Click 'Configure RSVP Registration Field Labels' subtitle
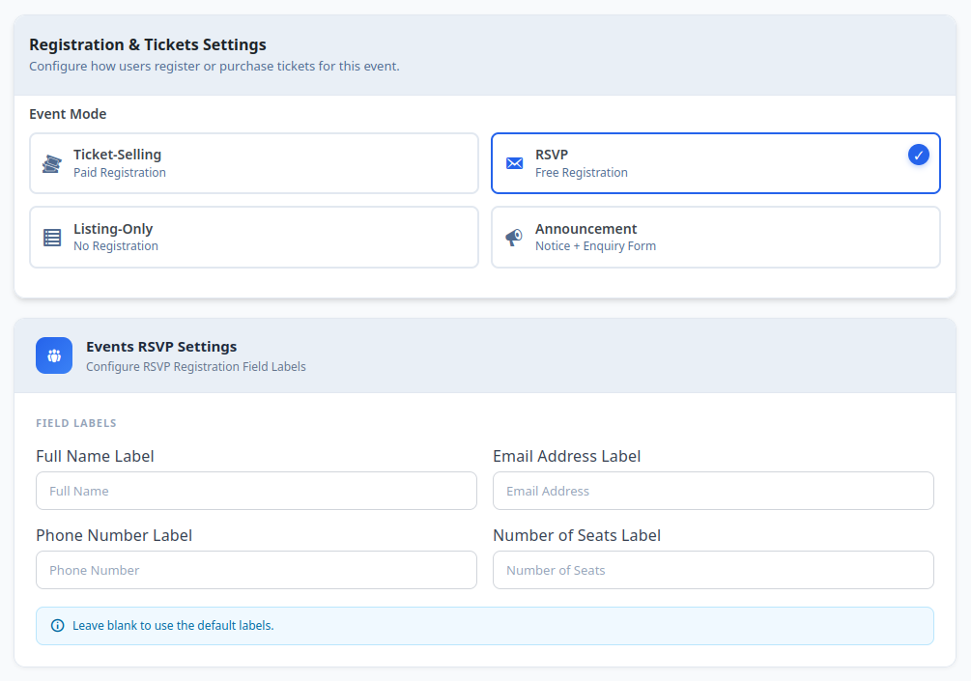971x681 pixels. coord(196,367)
